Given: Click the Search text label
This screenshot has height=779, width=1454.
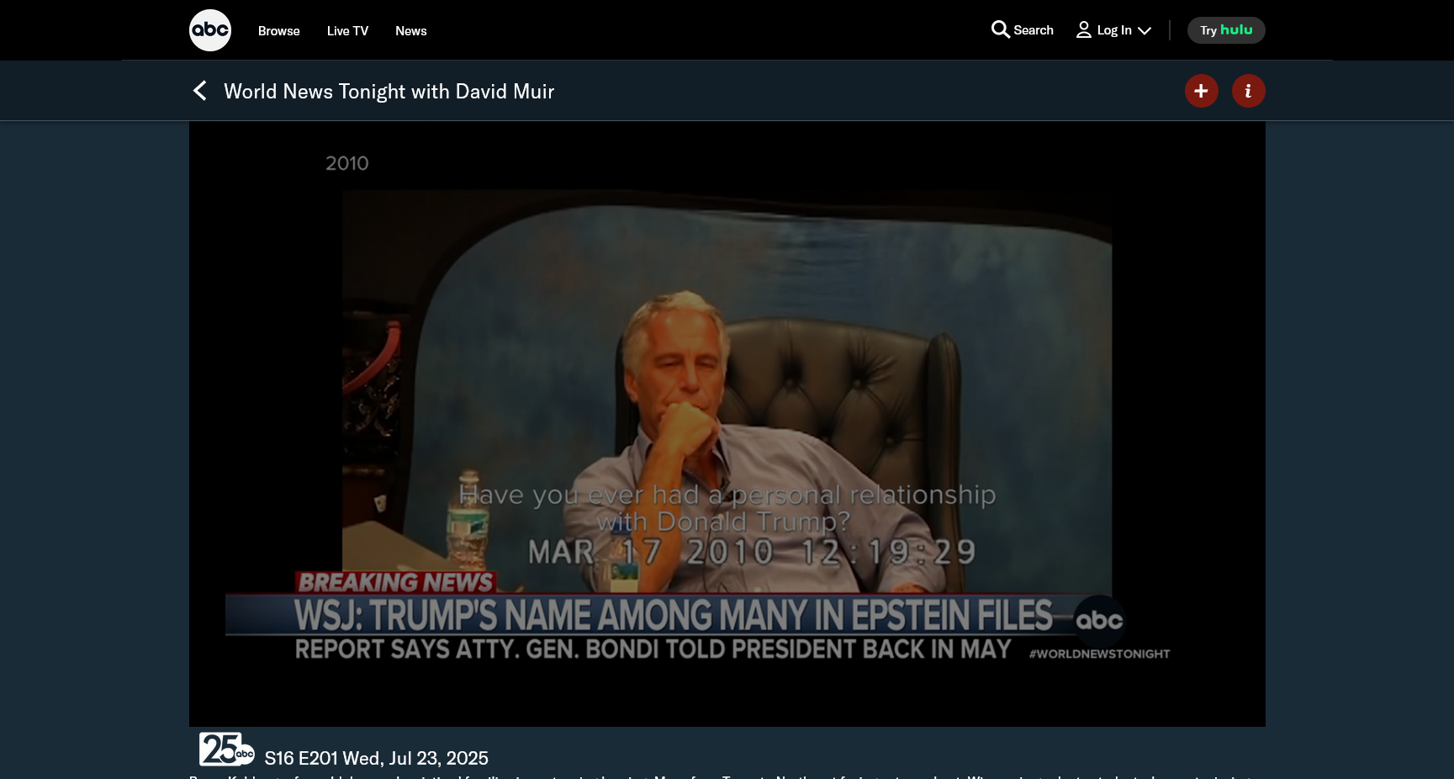Looking at the screenshot, I should click(1034, 30).
